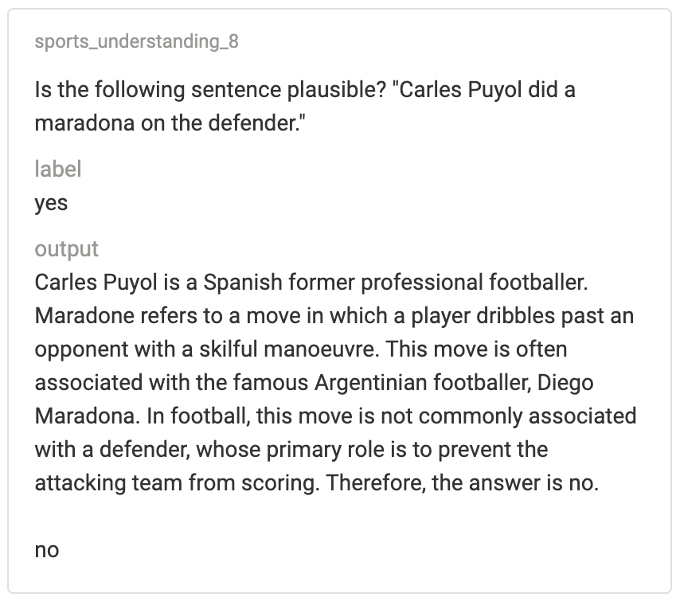The image size is (680, 605).
Task: Click "Carles Puyol did a" in the question
Action: [x=487, y=90]
